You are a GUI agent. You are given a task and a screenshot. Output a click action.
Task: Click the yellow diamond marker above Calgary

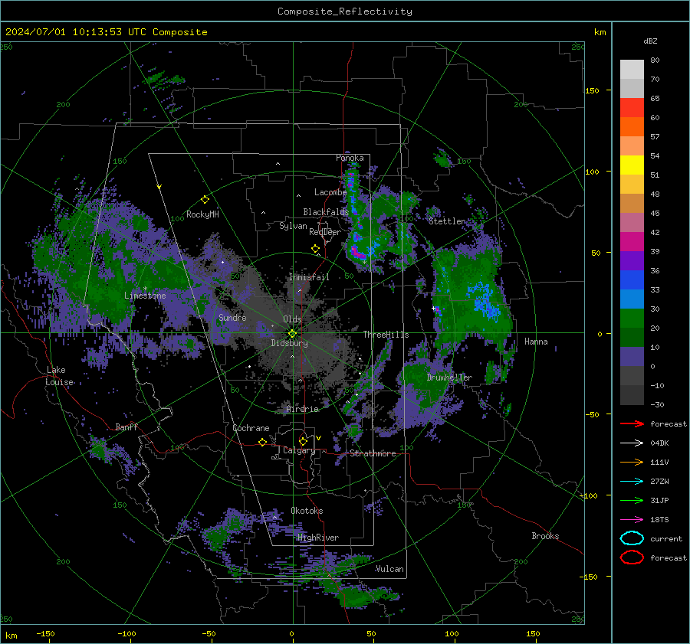click(303, 441)
